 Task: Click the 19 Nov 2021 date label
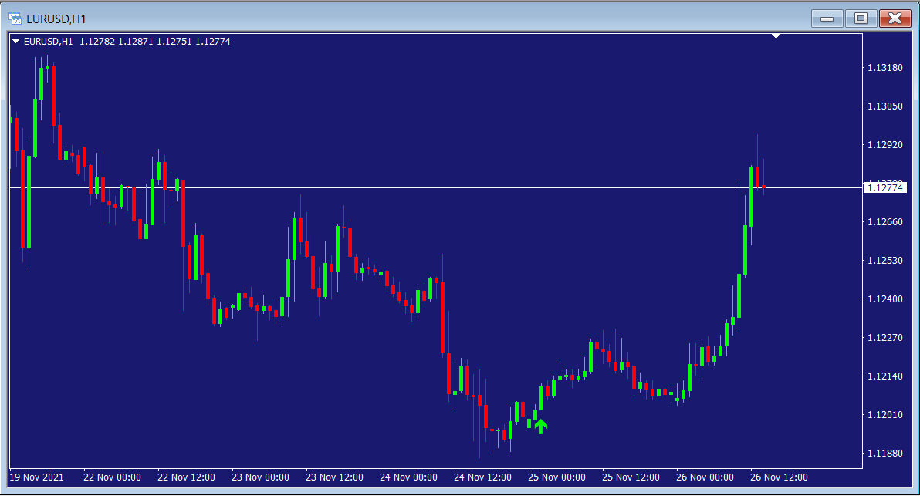pos(36,477)
